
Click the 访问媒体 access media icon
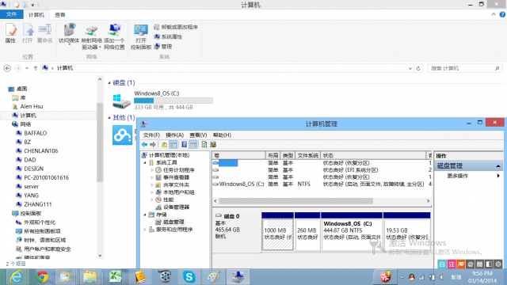click(x=69, y=33)
